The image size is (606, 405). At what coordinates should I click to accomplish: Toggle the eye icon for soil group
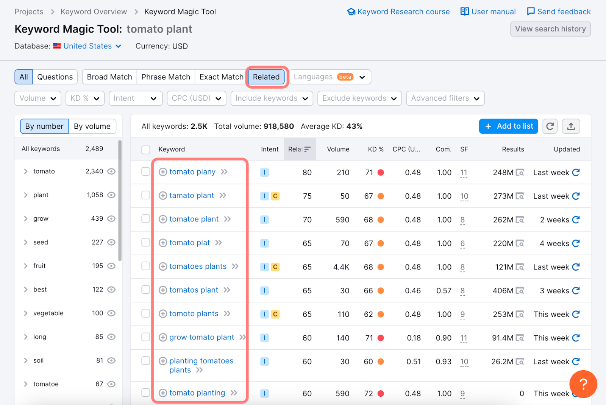111,360
